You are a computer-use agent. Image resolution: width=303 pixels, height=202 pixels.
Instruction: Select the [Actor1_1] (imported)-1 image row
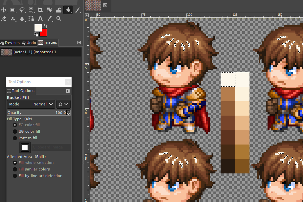(41, 52)
